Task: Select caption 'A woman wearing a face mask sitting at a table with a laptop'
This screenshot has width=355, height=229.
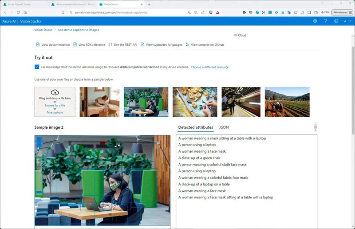Action: (225, 197)
